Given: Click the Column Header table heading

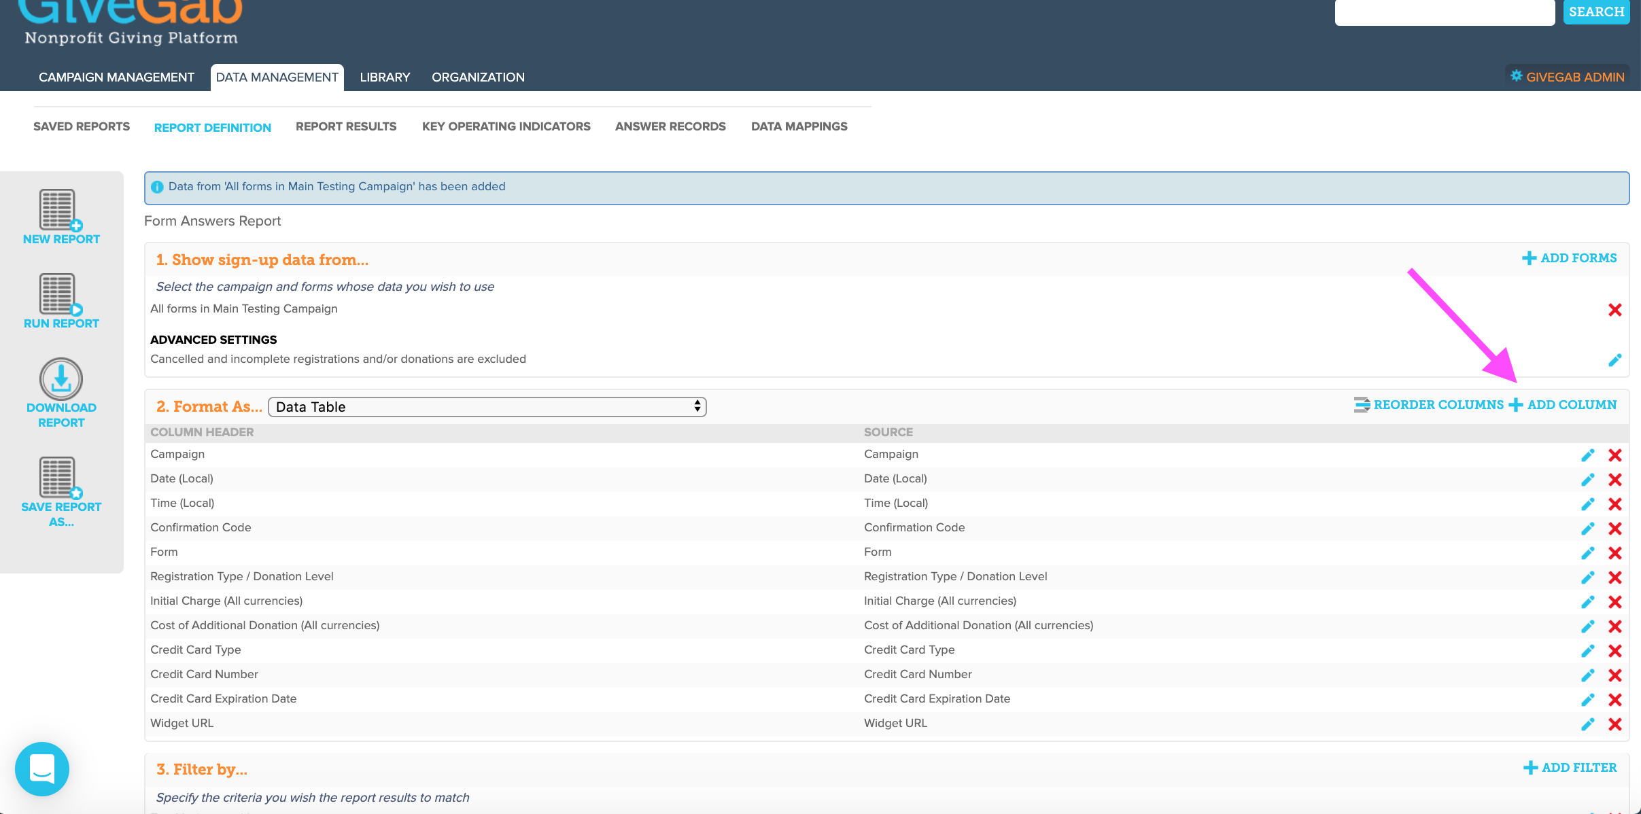Looking at the screenshot, I should click(x=202, y=432).
